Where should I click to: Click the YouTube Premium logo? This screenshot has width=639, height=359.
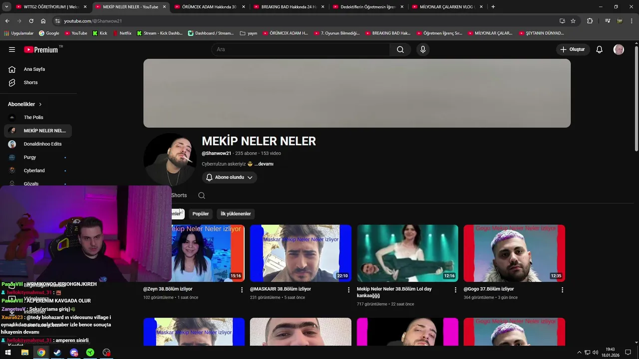pyautogui.click(x=41, y=49)
